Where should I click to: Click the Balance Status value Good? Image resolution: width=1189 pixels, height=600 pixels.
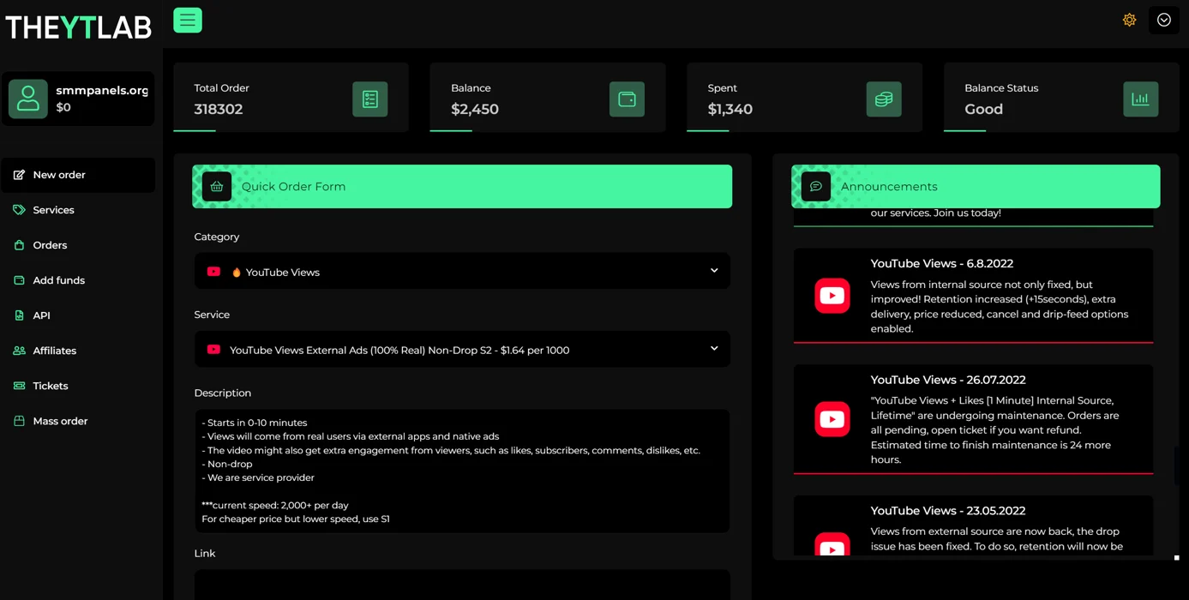point(984,110)
